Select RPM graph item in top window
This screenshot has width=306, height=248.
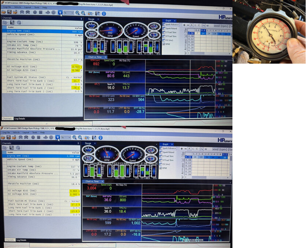point(166,44)
